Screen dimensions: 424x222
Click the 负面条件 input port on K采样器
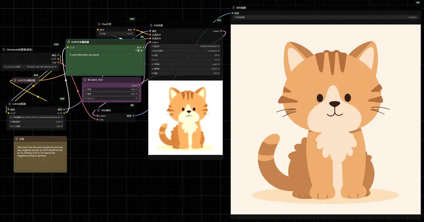[150, 39]
